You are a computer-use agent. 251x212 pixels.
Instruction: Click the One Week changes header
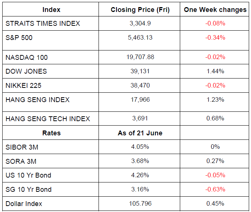tap(215, 10)
